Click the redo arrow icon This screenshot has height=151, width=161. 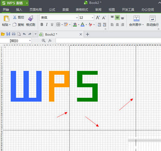tap(30, 34)
